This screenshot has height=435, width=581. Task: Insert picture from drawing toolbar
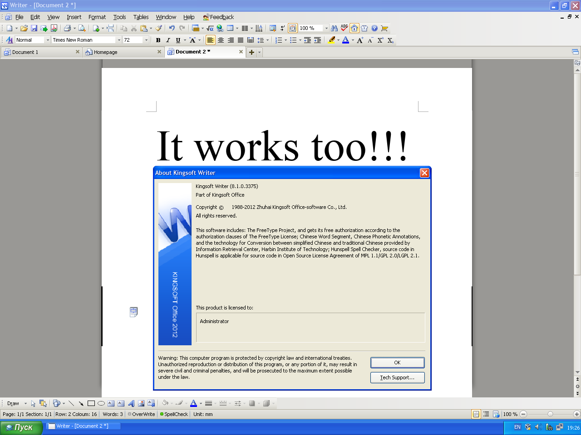(x=141, y=403)
